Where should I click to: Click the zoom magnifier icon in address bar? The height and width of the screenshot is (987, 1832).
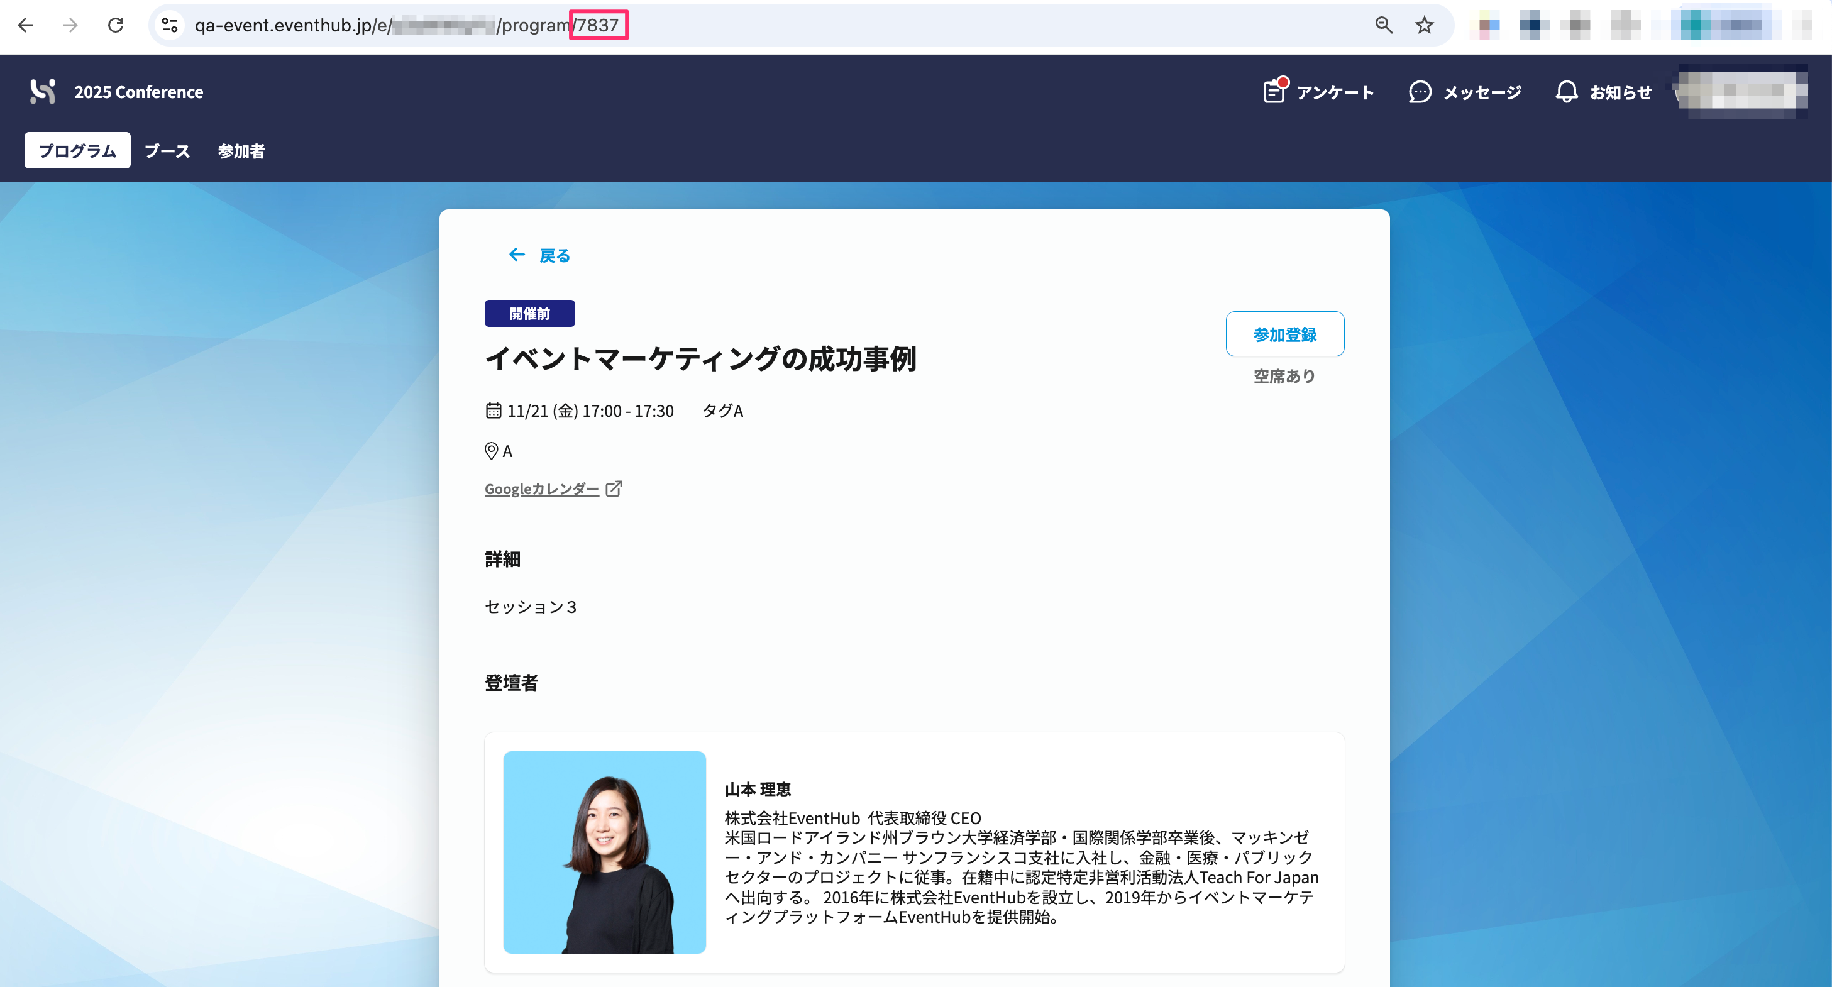pyautogui.click(x=1383, y=26)
